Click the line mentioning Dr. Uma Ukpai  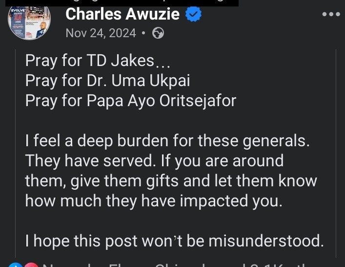(107, 80)
